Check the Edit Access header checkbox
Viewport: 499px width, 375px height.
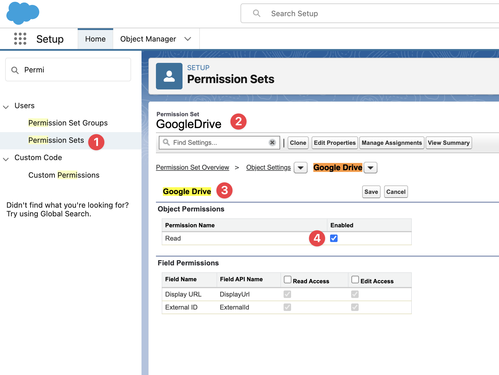click(355, 280)
